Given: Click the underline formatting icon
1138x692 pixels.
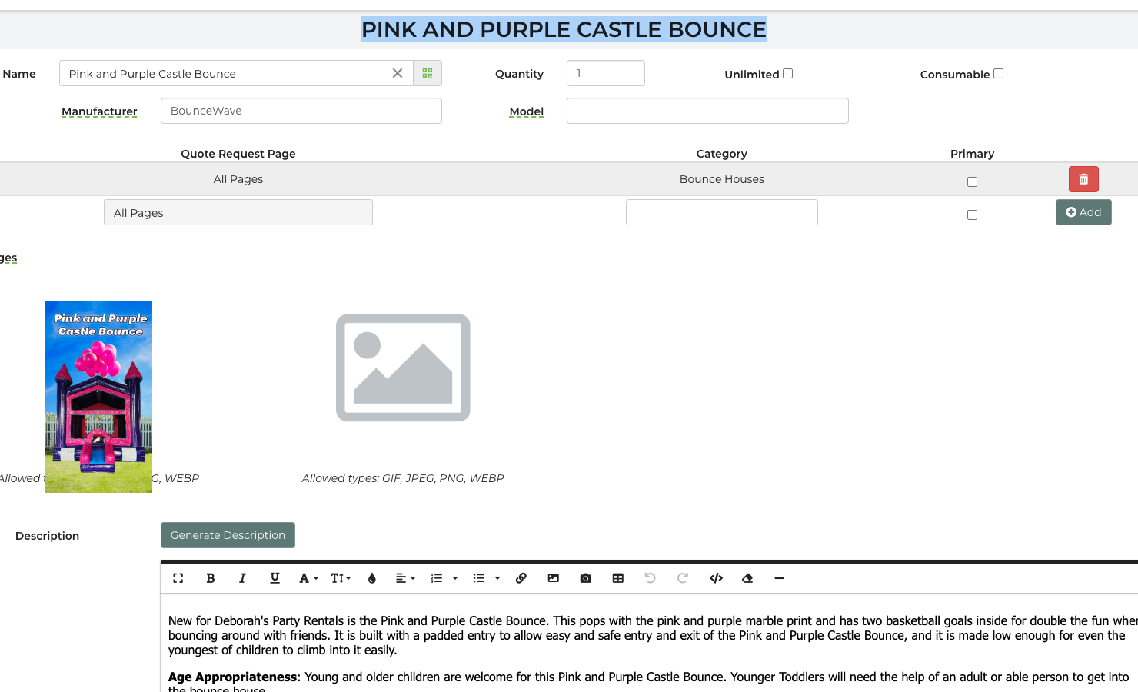Looking at the screenshot, I should (x=275, y=578).
